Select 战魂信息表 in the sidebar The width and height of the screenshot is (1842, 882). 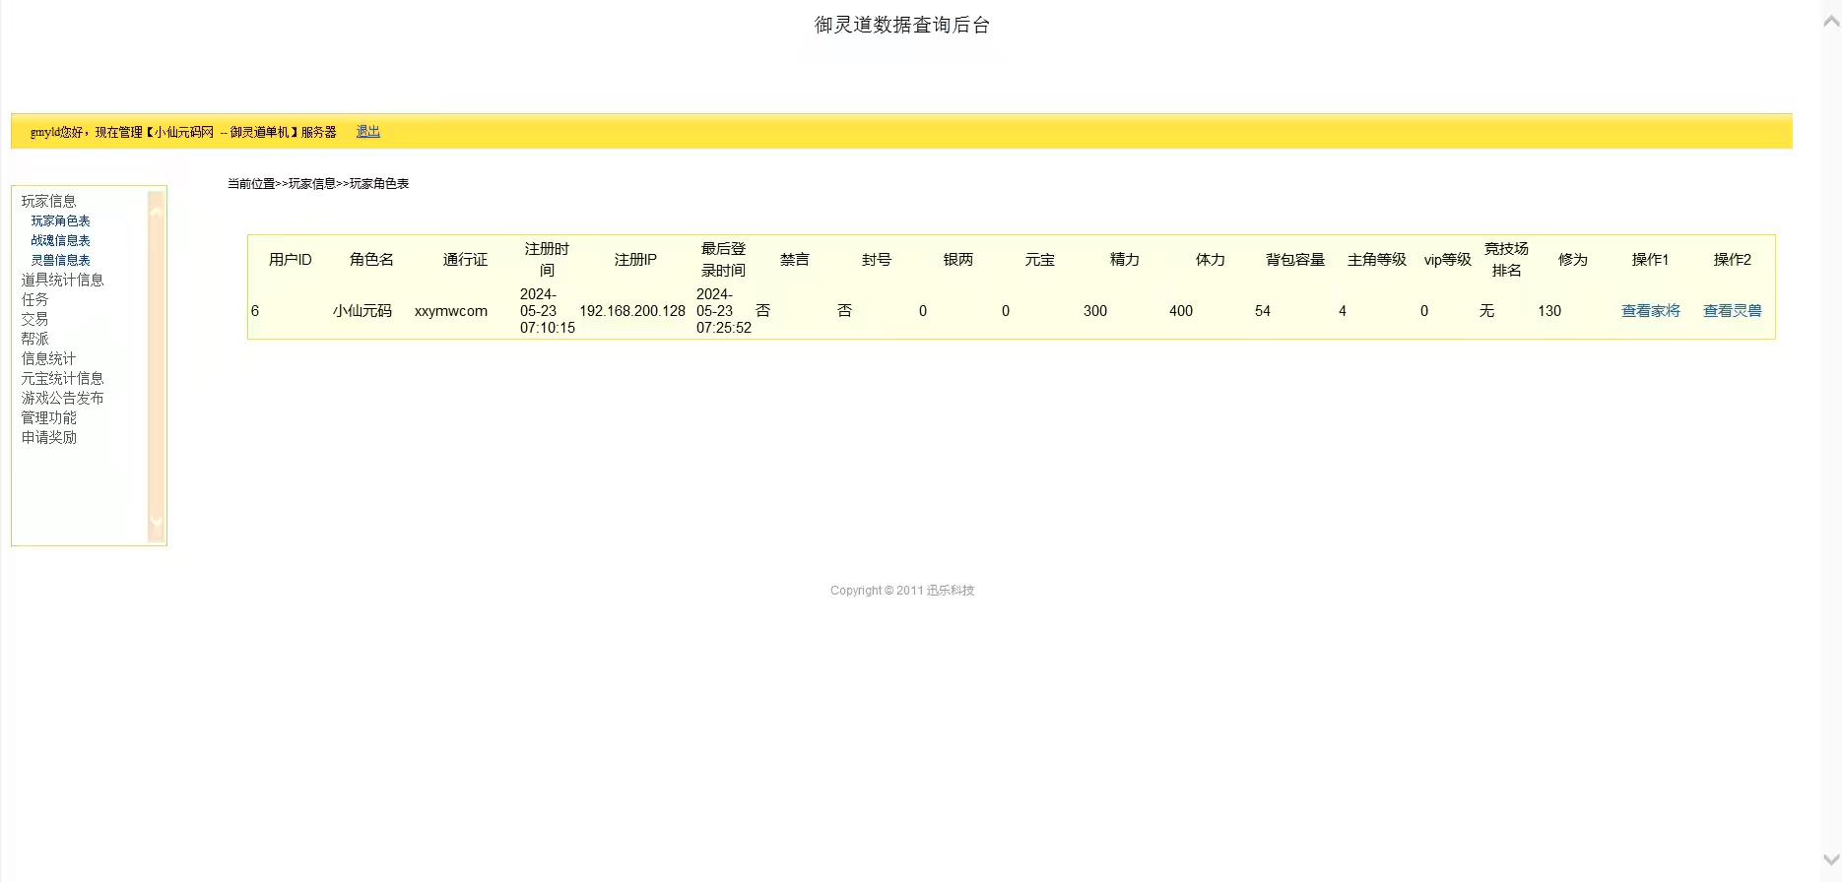pyautogui.click(x=60, y=240)
